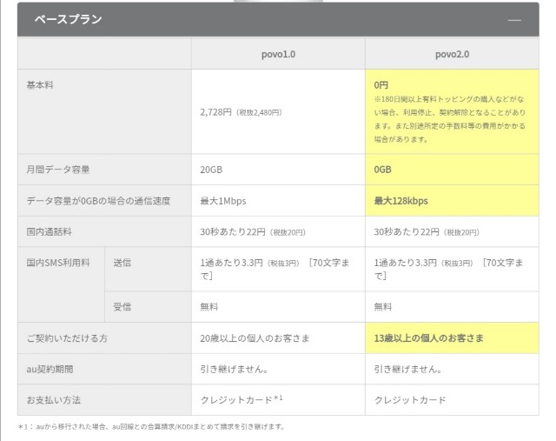
Task: Click the 基本料 row label
Action: click(40, 85)
